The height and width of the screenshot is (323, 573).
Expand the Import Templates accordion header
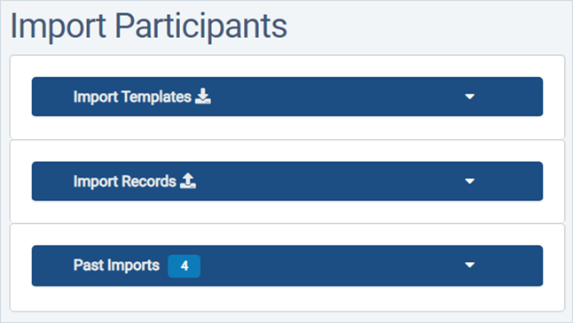pyautogui.click(x=287, y=96)
